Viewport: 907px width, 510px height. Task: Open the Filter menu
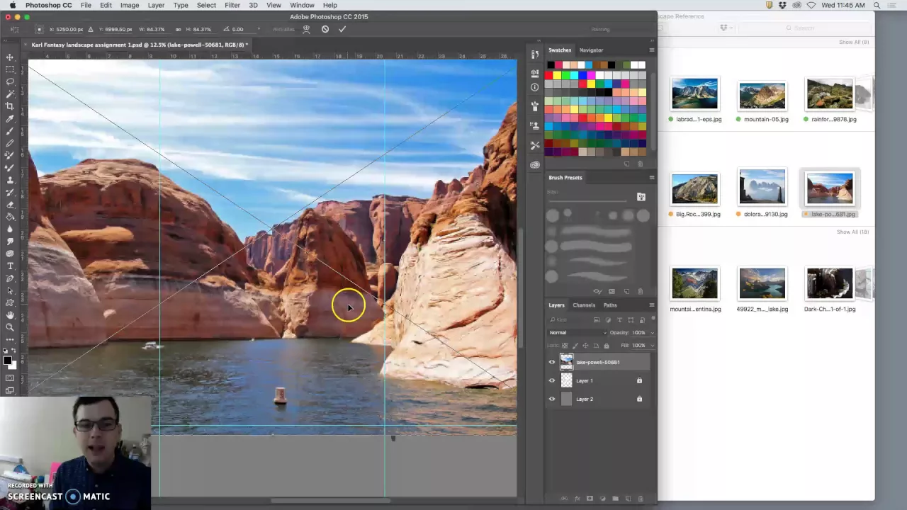(232, 5)
